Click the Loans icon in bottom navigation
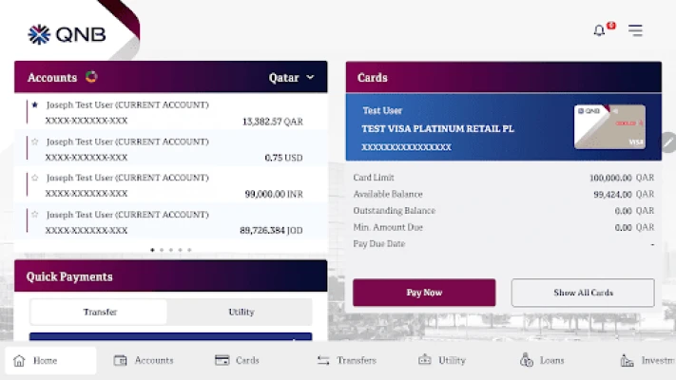Image resolution: width=676 pixels, height=380 pixels. coord(527,361)
